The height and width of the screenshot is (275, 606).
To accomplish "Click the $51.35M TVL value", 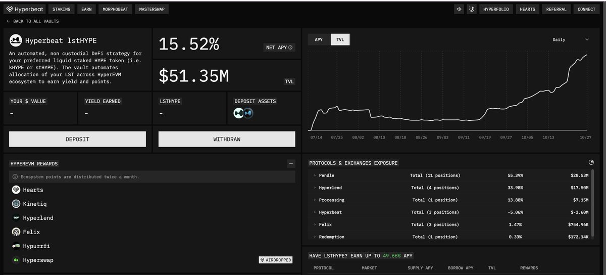I will [194, 76].
